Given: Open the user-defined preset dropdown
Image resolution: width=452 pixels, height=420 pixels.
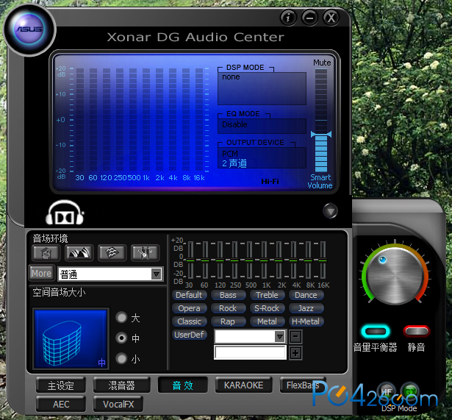Looking at the screenshot, I should point(279,336).
